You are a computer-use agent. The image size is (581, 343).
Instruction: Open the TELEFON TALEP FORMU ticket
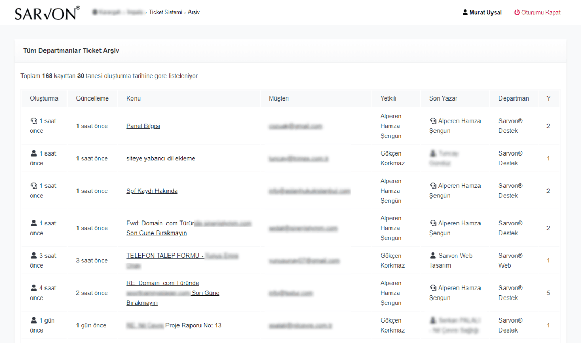coord(164,256)
